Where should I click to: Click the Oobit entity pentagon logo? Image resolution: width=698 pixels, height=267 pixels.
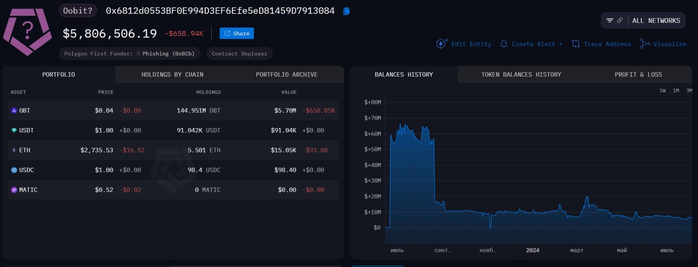point(27,32)
